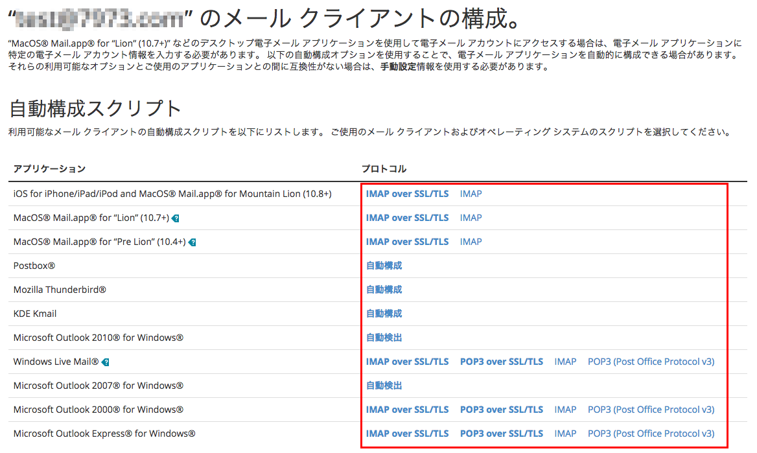757x453 pixels.
Task: Click 自動検出 for Microsoft Outlook 2007
Action: click(x=384, y=386)
